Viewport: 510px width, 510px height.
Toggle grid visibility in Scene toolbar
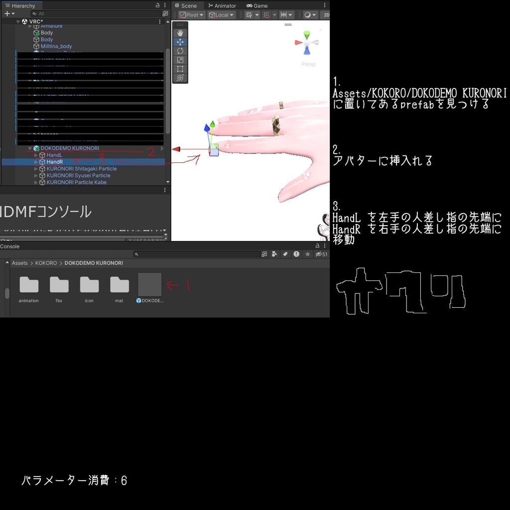tap(249, 15)
